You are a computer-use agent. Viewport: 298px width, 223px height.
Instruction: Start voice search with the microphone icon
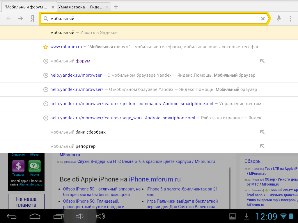tap(279, 18)
